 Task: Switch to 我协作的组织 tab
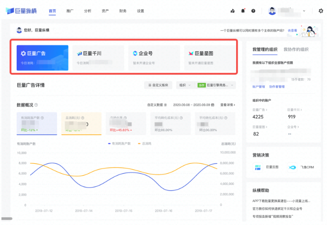coord(296,49)
